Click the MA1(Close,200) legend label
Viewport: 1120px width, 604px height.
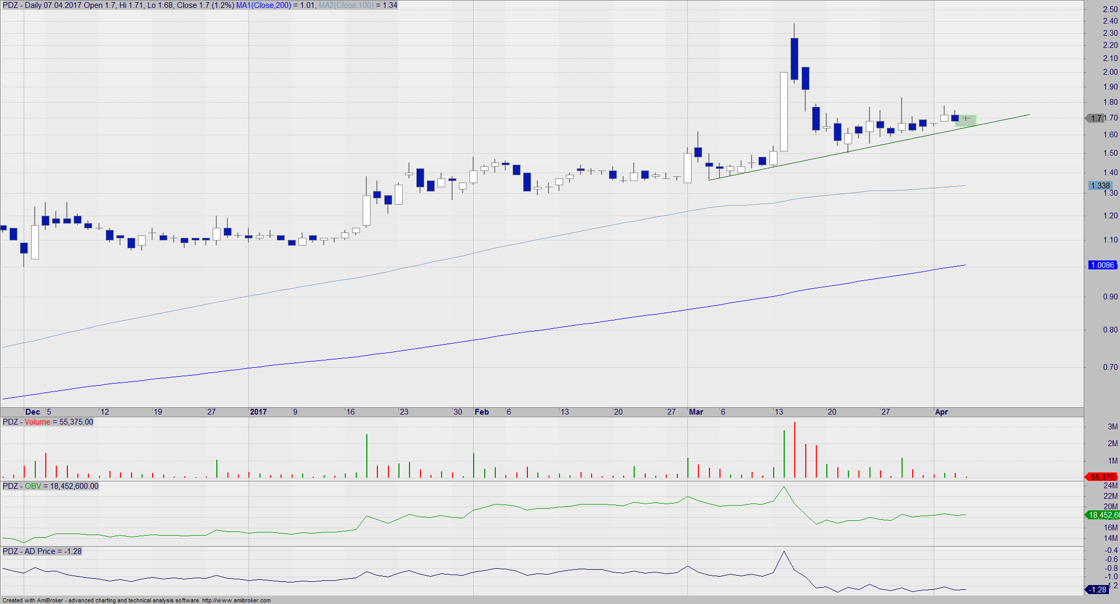point(264,5)
